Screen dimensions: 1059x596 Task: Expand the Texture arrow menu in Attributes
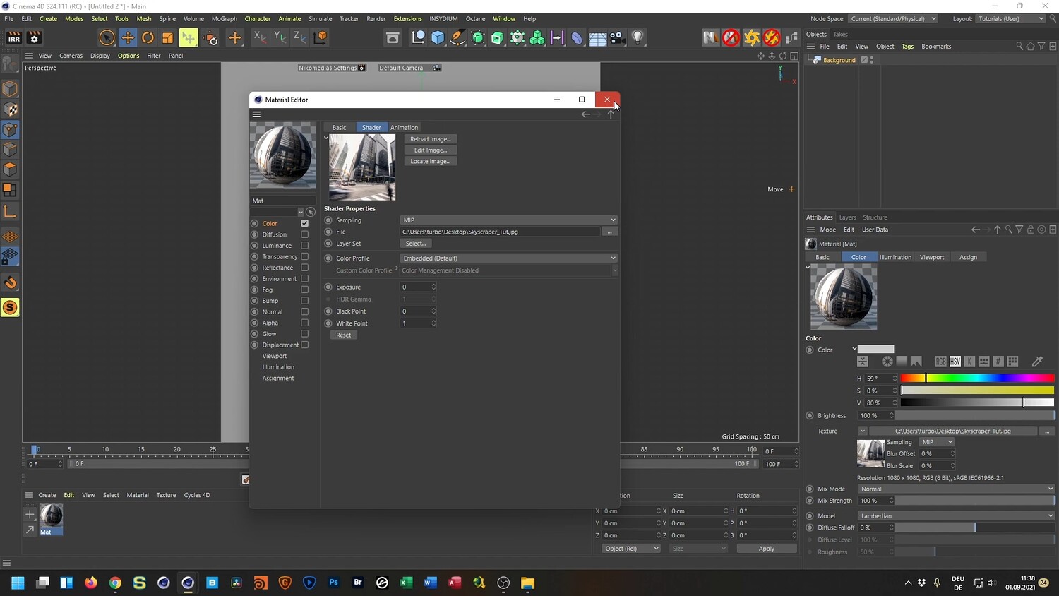[x=862, y=431]
